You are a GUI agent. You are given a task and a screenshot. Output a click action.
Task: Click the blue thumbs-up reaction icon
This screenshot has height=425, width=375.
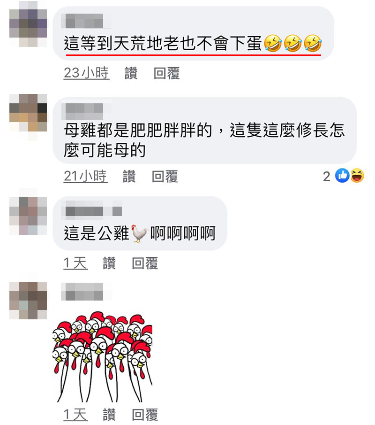[342, 175]
